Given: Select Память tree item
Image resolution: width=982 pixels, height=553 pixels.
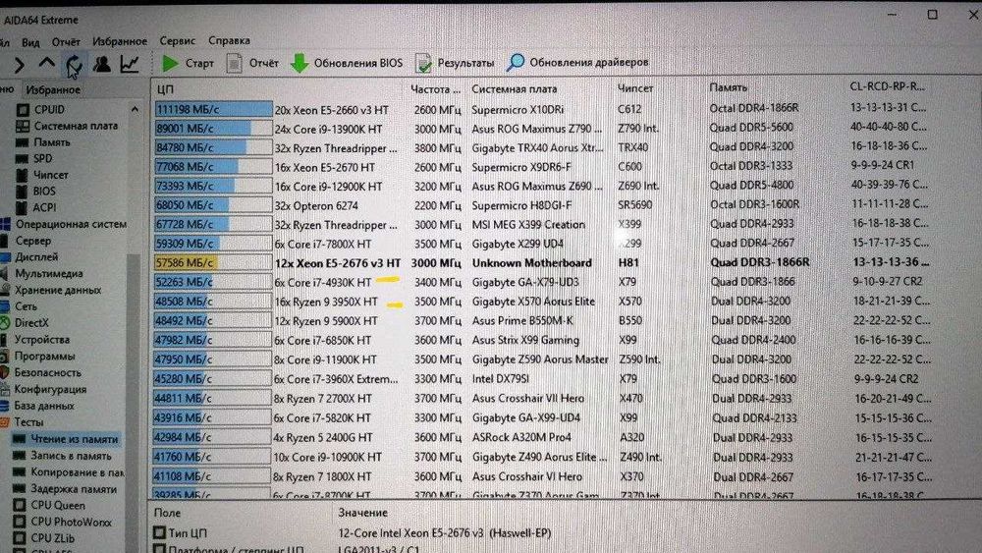Looking at the screenshot, I should point(43,142).
